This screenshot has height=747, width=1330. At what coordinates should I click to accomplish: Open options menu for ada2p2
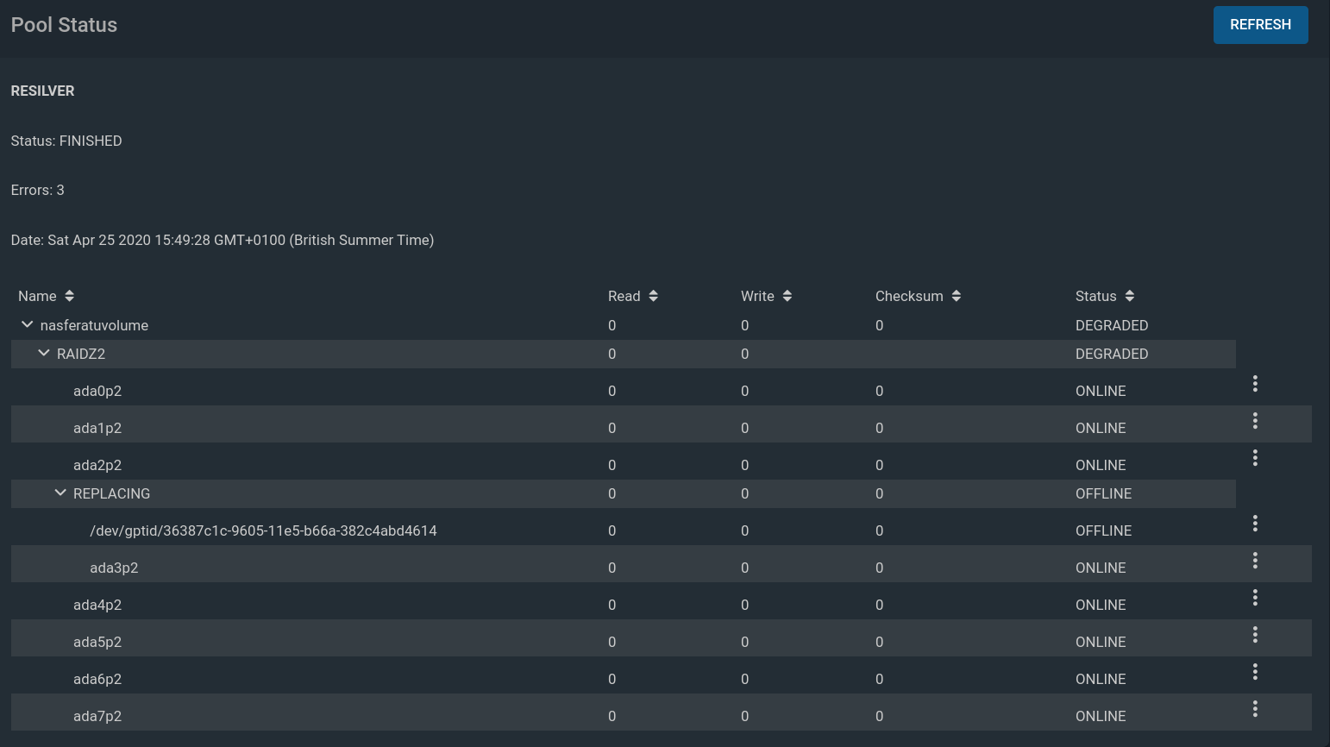pos(1255,458)
